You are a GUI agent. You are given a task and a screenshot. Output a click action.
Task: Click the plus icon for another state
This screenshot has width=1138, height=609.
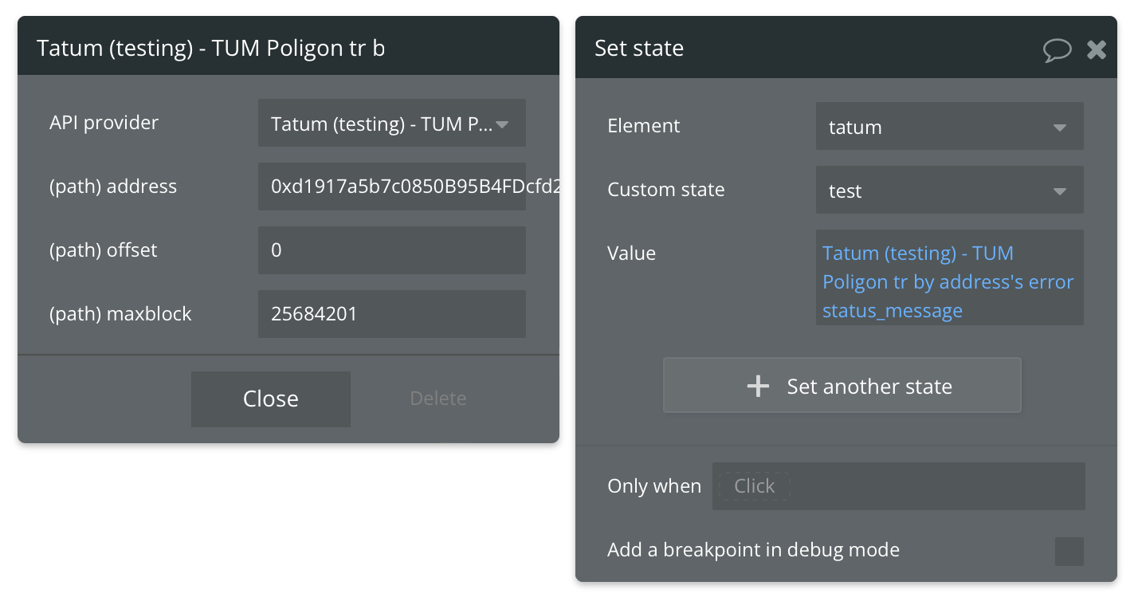pos(757,387)
